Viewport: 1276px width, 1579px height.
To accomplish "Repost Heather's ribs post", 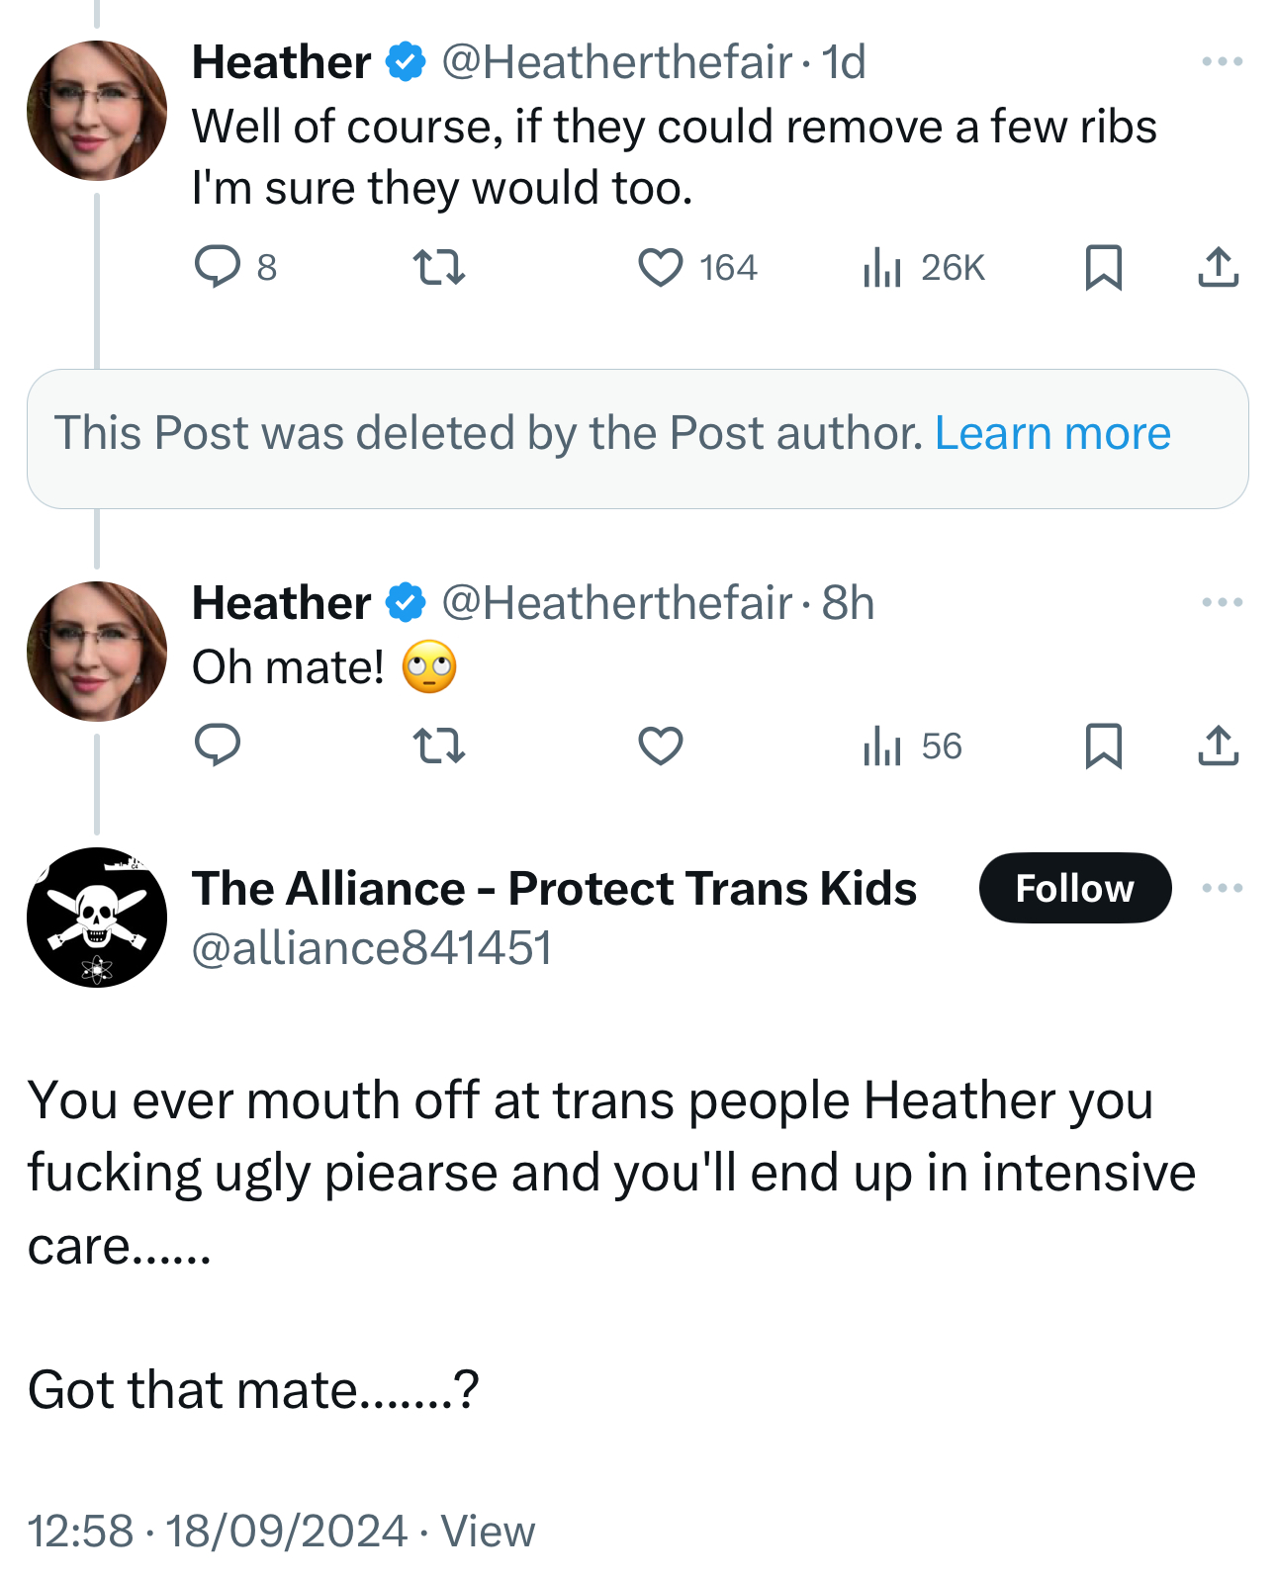I will (x=438, y=267).
